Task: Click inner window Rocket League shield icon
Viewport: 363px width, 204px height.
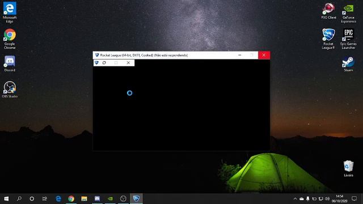Action: click(96, 63)
